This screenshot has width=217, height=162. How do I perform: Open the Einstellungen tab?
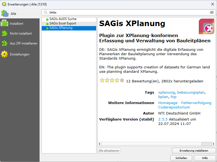tap(20, 54)
